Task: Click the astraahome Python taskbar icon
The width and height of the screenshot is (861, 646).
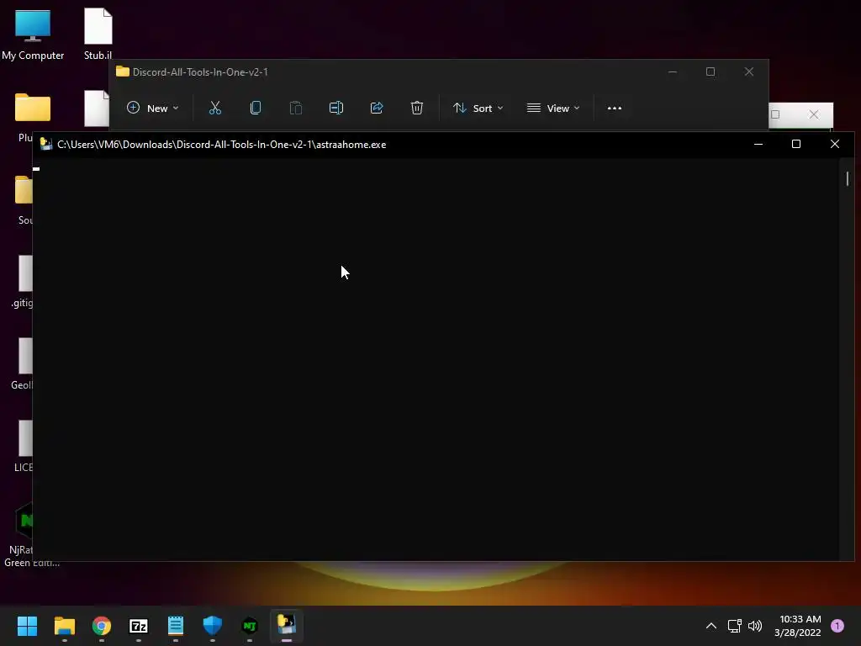Action: pyautogui.click(x=287, y=626)
